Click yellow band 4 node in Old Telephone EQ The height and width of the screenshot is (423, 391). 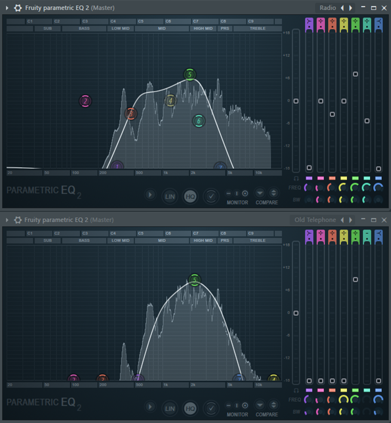point(273,379)
